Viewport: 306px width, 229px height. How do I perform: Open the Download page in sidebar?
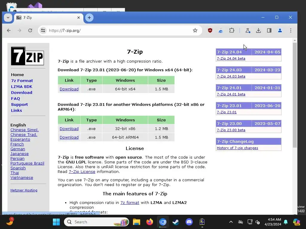22,92
